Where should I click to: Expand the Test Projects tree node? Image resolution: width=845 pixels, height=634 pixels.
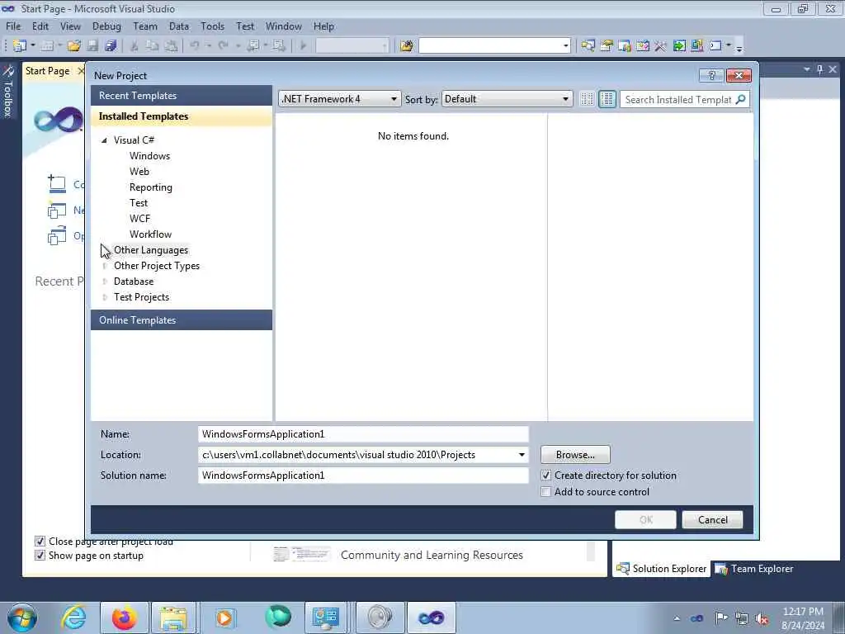pyautogui.click(x=105, y=297)
